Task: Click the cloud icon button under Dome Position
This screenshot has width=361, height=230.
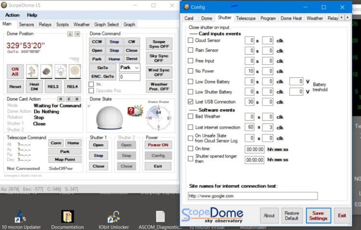Action: pyautogui.click(x=47, y=72)
